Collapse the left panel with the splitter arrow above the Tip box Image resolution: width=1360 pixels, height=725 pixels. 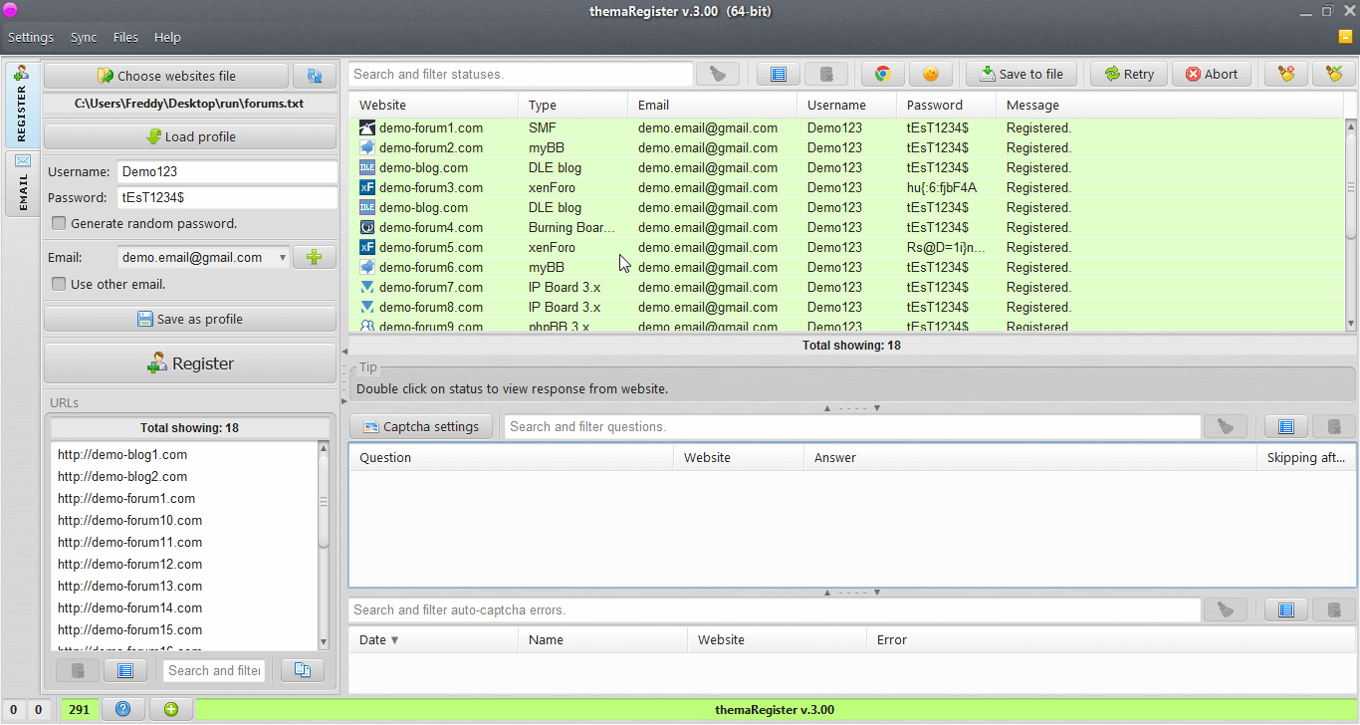344,350
